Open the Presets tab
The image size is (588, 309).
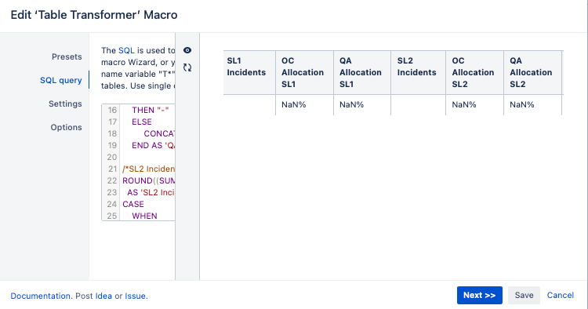(67, 56)
